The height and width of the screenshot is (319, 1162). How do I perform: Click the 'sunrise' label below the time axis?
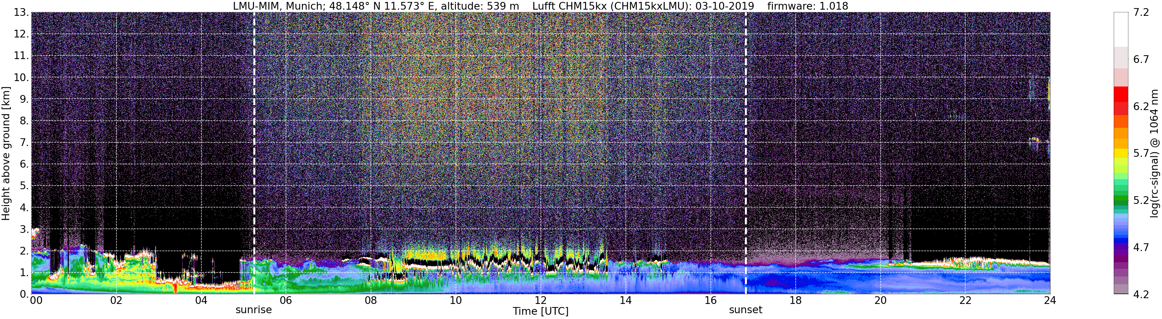tap(253, 310)
